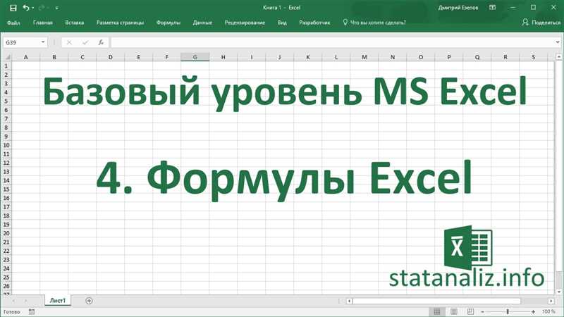Click the macro recording icon in status bar

coord(32,311)
